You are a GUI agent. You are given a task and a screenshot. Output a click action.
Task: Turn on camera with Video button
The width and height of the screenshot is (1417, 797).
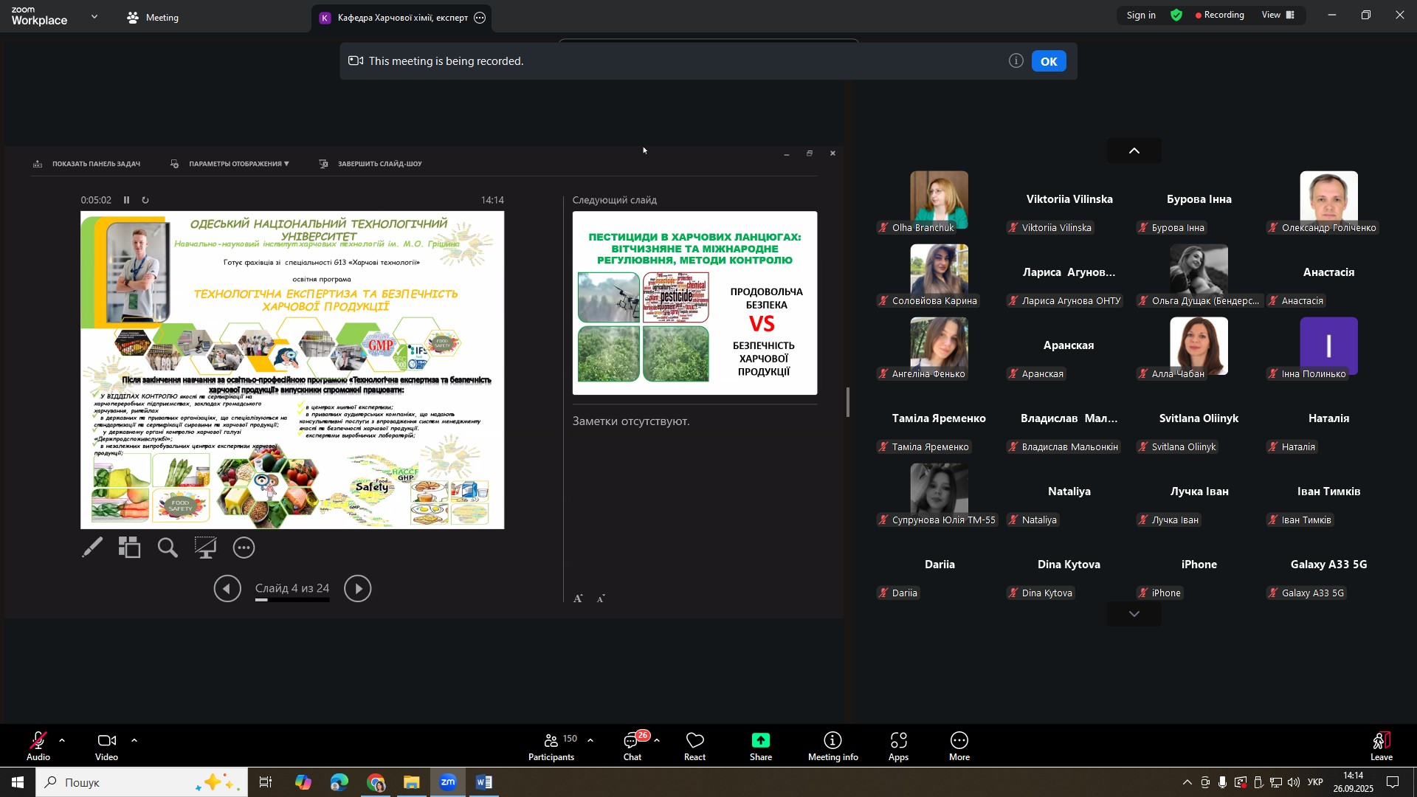(x=106, y=746)
